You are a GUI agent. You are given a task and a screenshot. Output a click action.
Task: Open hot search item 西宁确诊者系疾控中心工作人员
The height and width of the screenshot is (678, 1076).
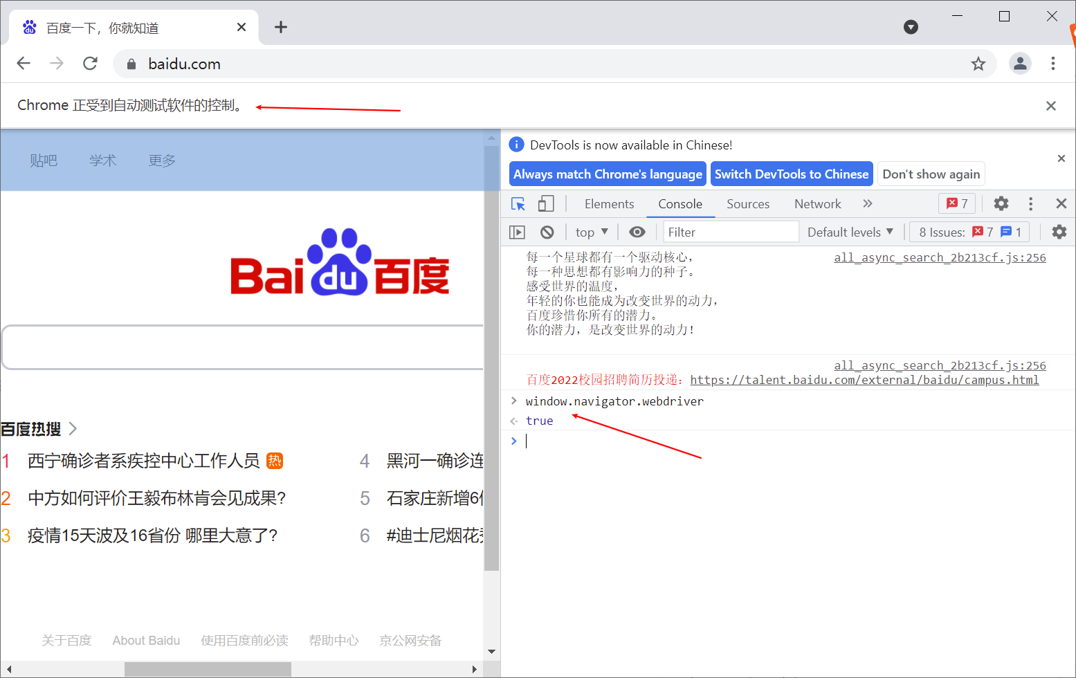click(x=144, y=461)
